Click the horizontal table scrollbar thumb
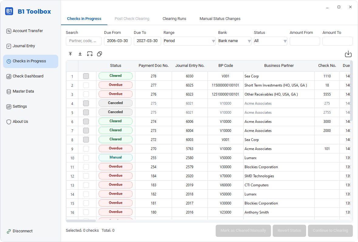 (81, 221)
